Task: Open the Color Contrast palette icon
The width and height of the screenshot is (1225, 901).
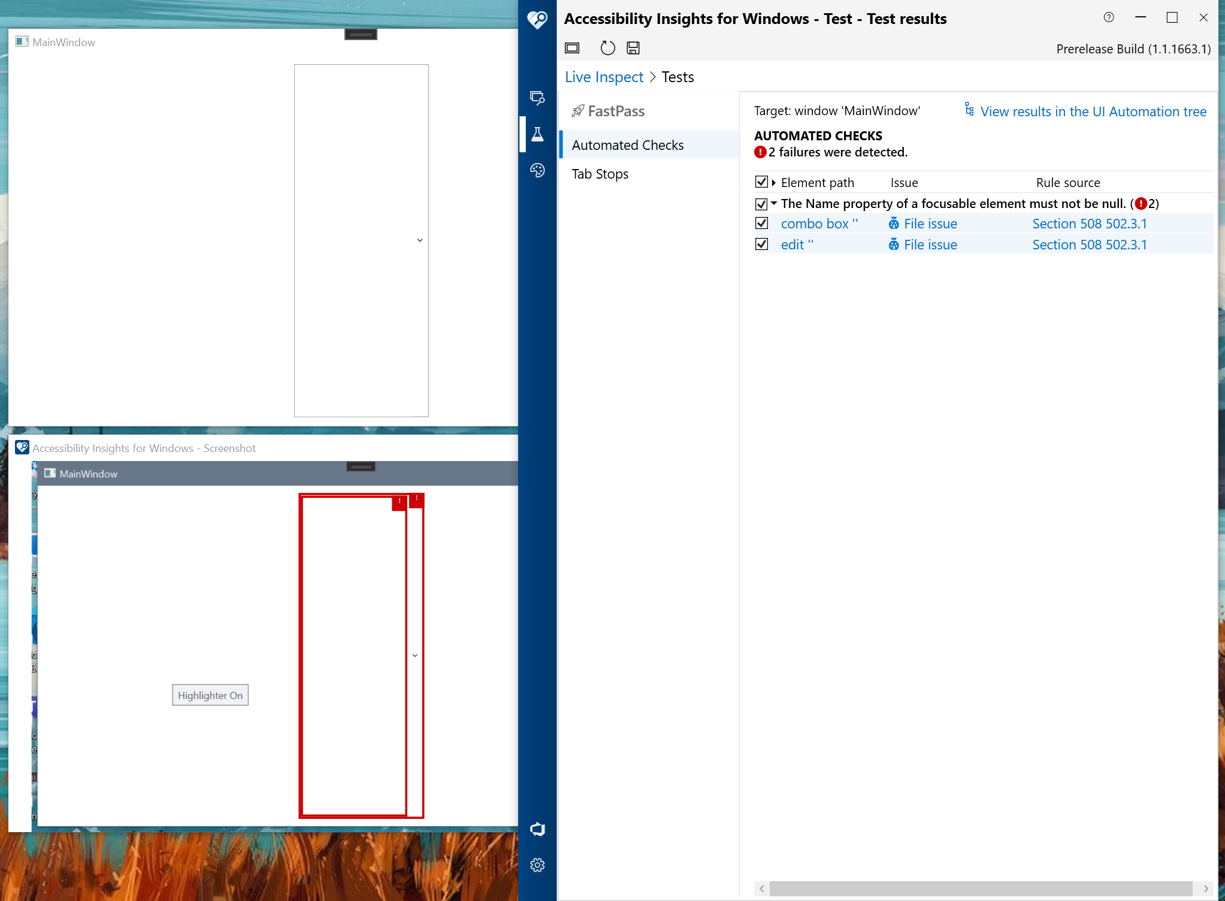Action: pos(537,171)
